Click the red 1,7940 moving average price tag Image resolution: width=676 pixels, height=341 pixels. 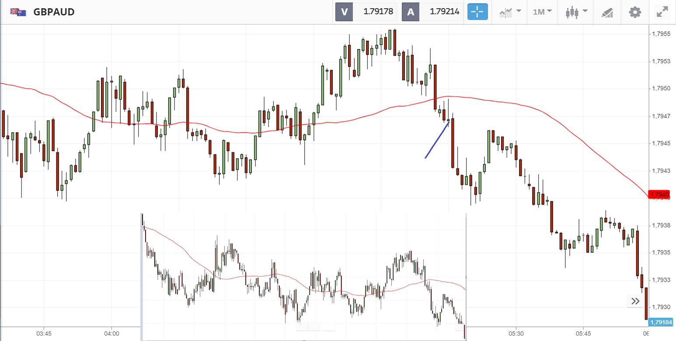pos(659,194)
